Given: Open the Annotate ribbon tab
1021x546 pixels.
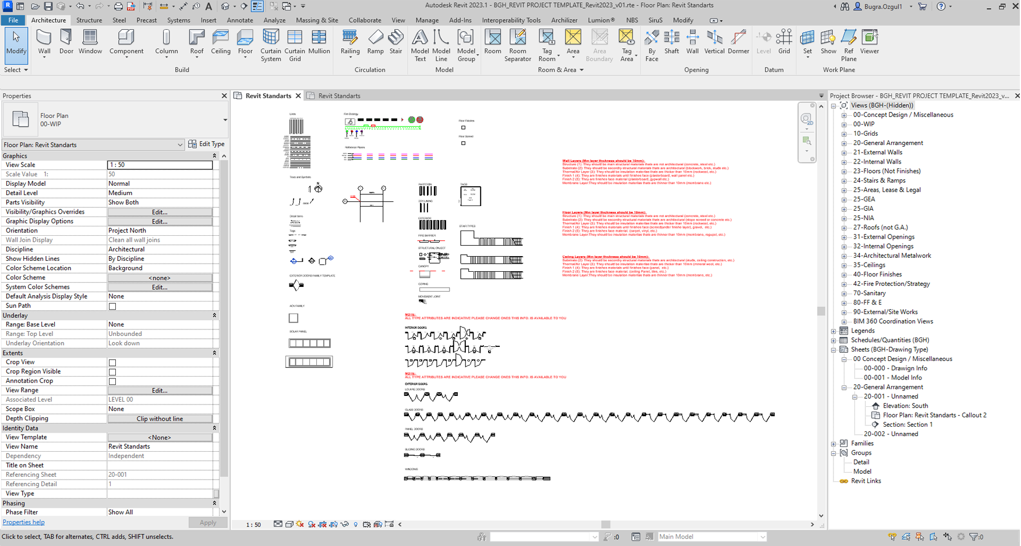Looking at the screenshot, I should [239, 20].
